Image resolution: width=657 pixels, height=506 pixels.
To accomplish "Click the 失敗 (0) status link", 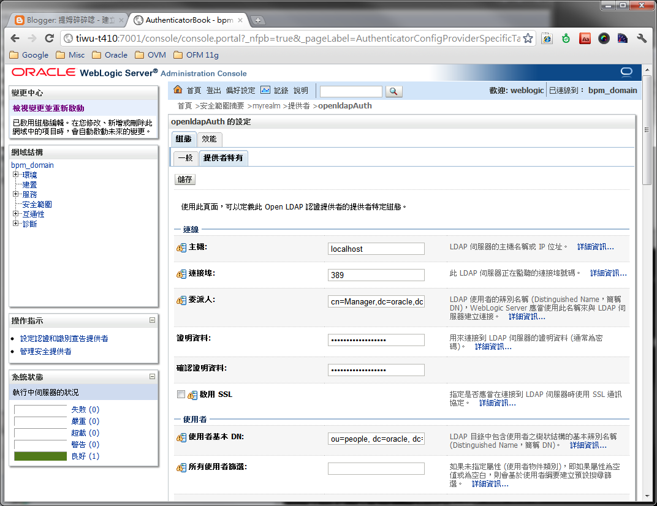I will coord(85,409).
